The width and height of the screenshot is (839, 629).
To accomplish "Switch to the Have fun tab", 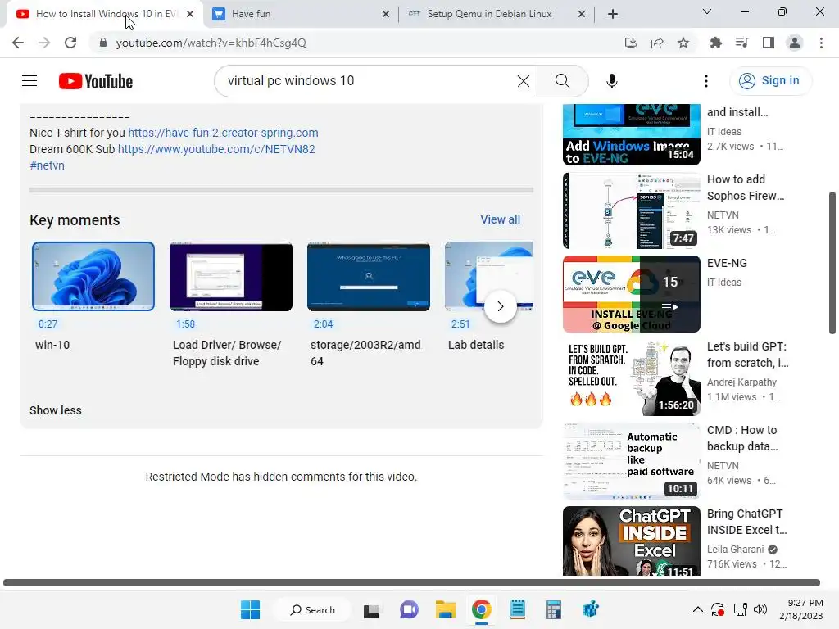I will (300, 14).
